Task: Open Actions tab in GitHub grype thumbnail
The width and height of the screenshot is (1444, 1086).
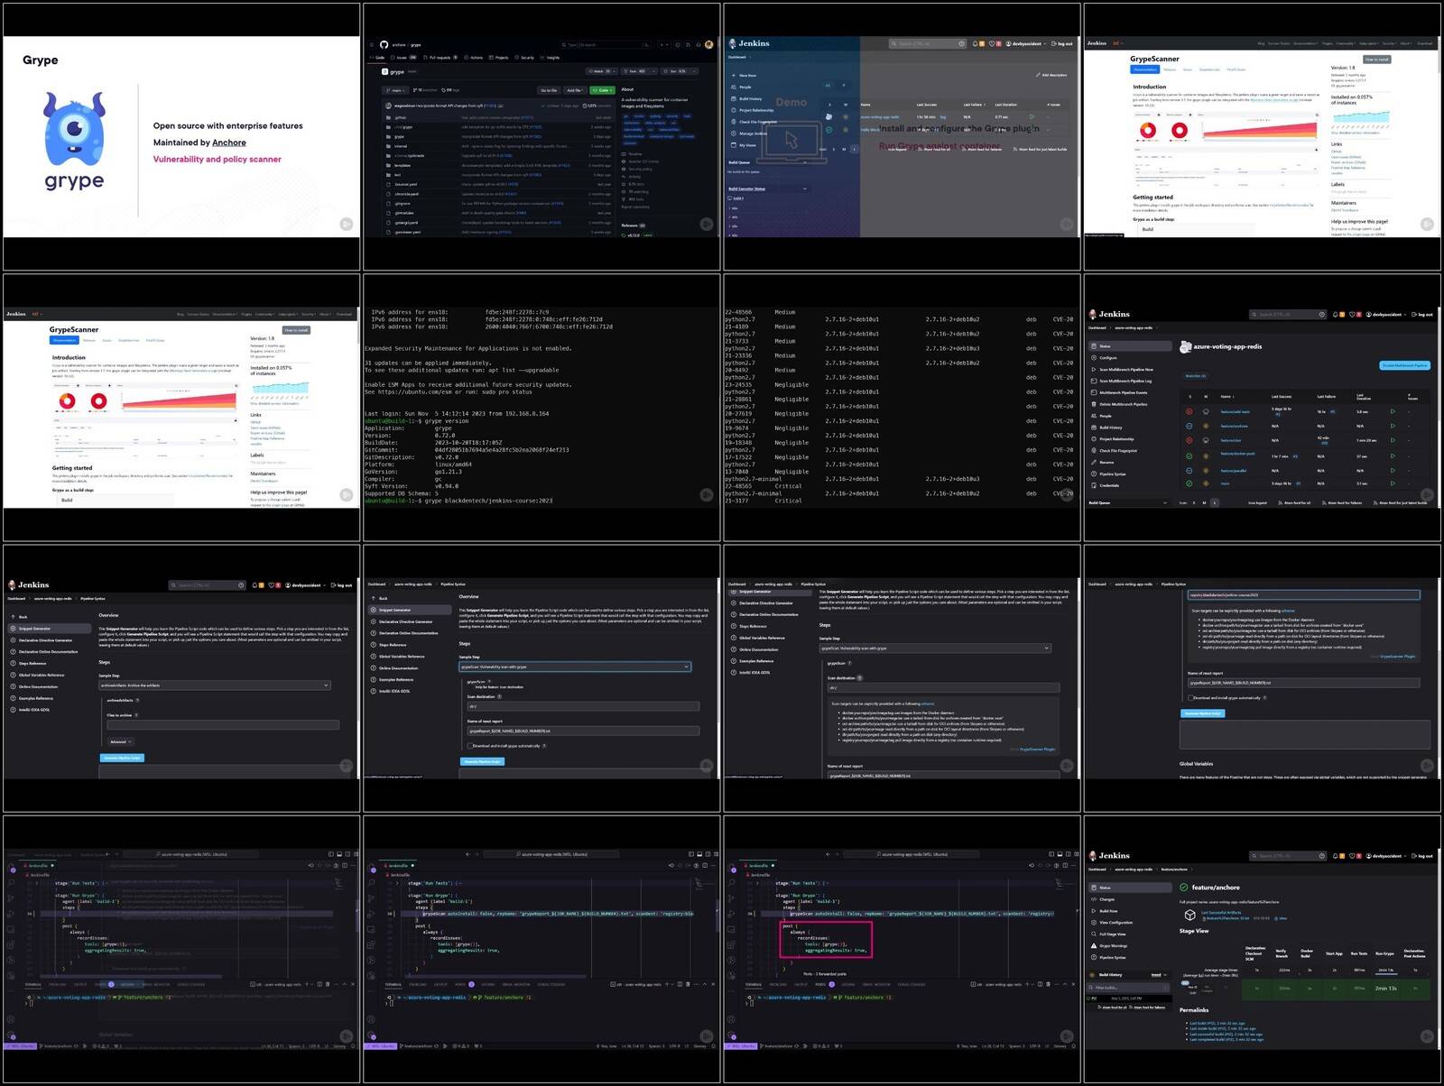Action: [x=473, y=58]
